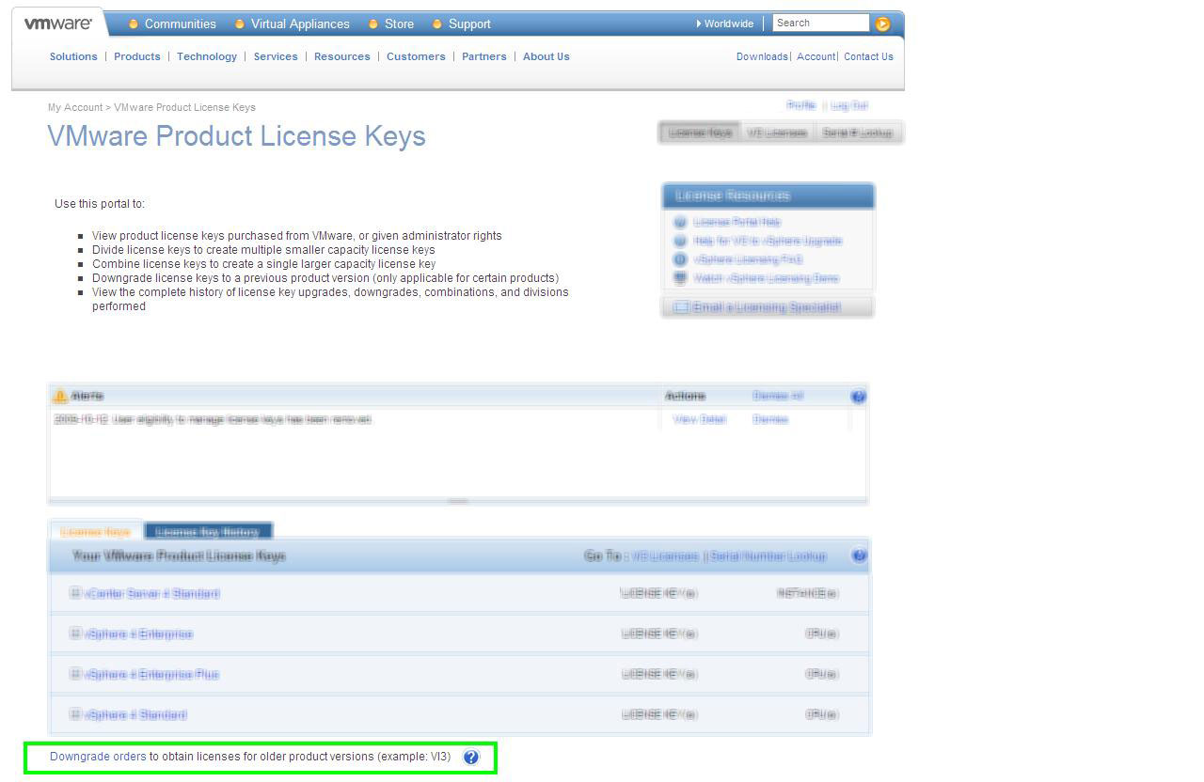The image size is (1204, 782).
Task: Click the Downloads link
Action: [x=762, y=56]
